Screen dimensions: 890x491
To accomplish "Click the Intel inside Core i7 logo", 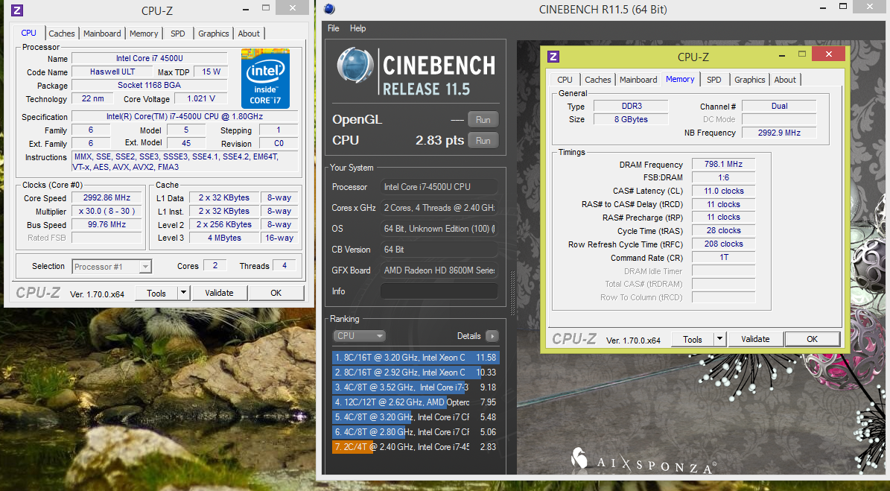I will (x=265, y=78).
